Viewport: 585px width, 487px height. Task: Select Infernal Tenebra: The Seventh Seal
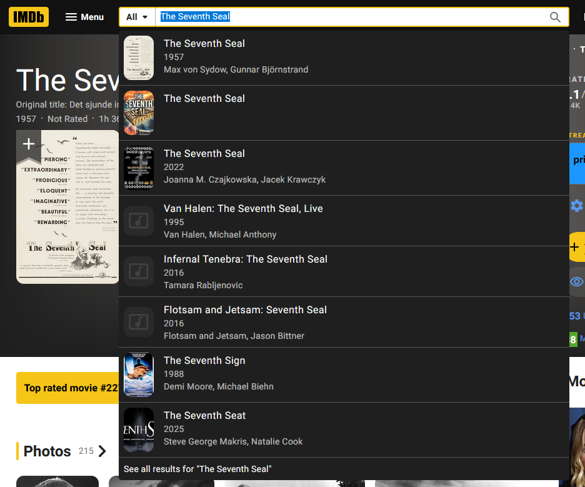(x=344, y=272)
